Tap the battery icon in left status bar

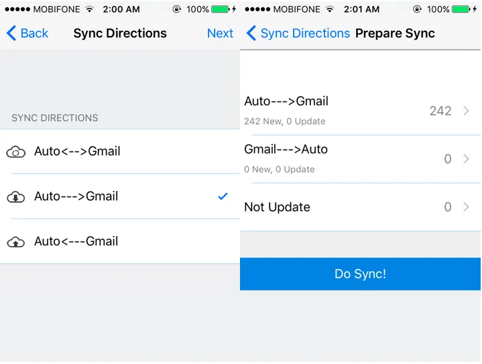(x=220, y=9)
